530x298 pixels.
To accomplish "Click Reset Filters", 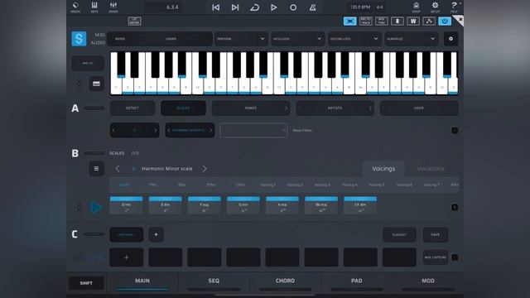I will tap(302, 131).
